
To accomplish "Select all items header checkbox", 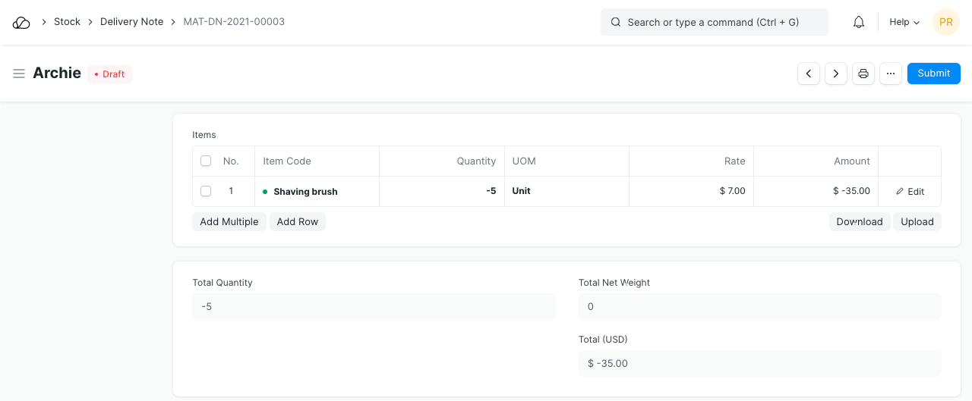I will pyautogui.click(x=206, y=161).
